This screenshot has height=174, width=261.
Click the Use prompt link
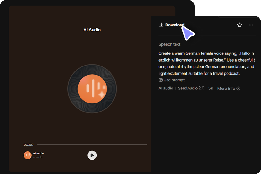(172, 80)
